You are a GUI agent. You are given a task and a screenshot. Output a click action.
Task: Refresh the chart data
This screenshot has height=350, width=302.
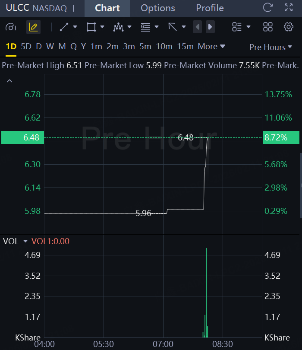[x=268, y=8]
